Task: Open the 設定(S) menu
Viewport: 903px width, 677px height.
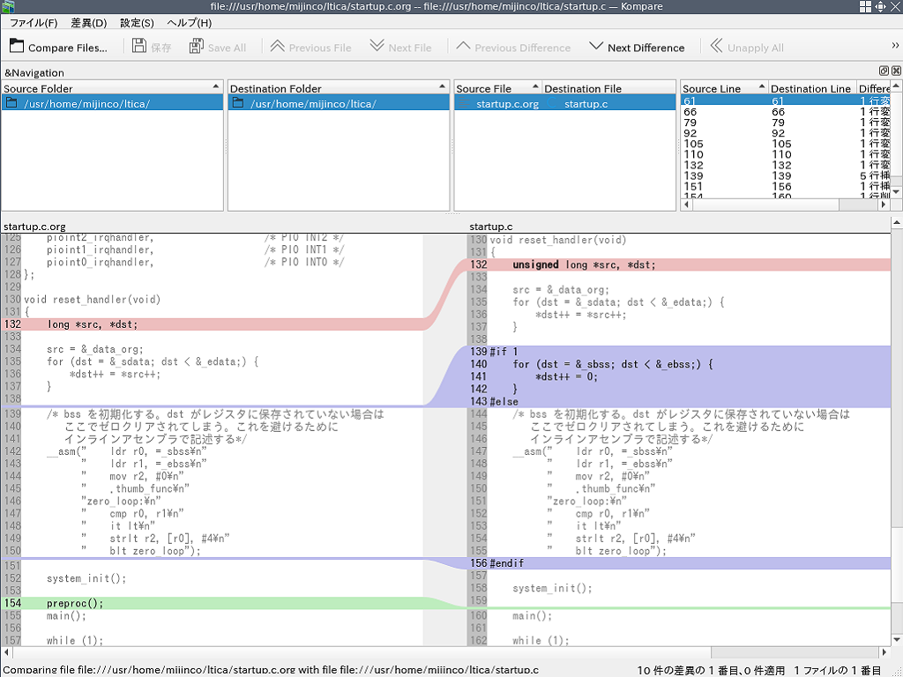Action: 137,22
